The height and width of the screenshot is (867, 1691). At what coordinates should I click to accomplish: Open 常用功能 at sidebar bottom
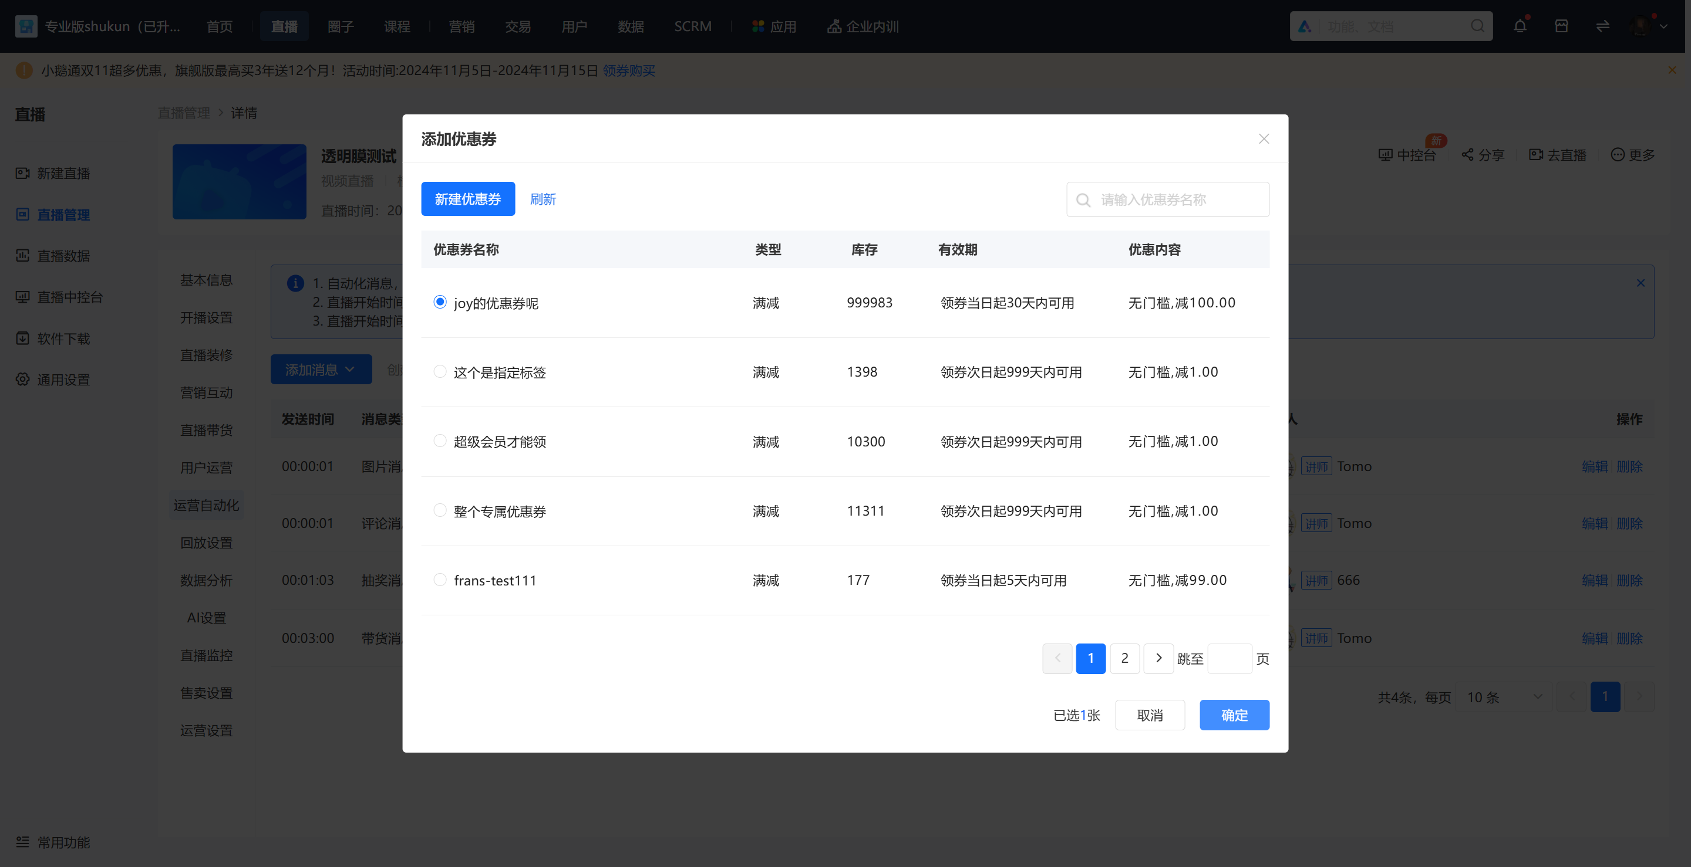tap(53, 842)
